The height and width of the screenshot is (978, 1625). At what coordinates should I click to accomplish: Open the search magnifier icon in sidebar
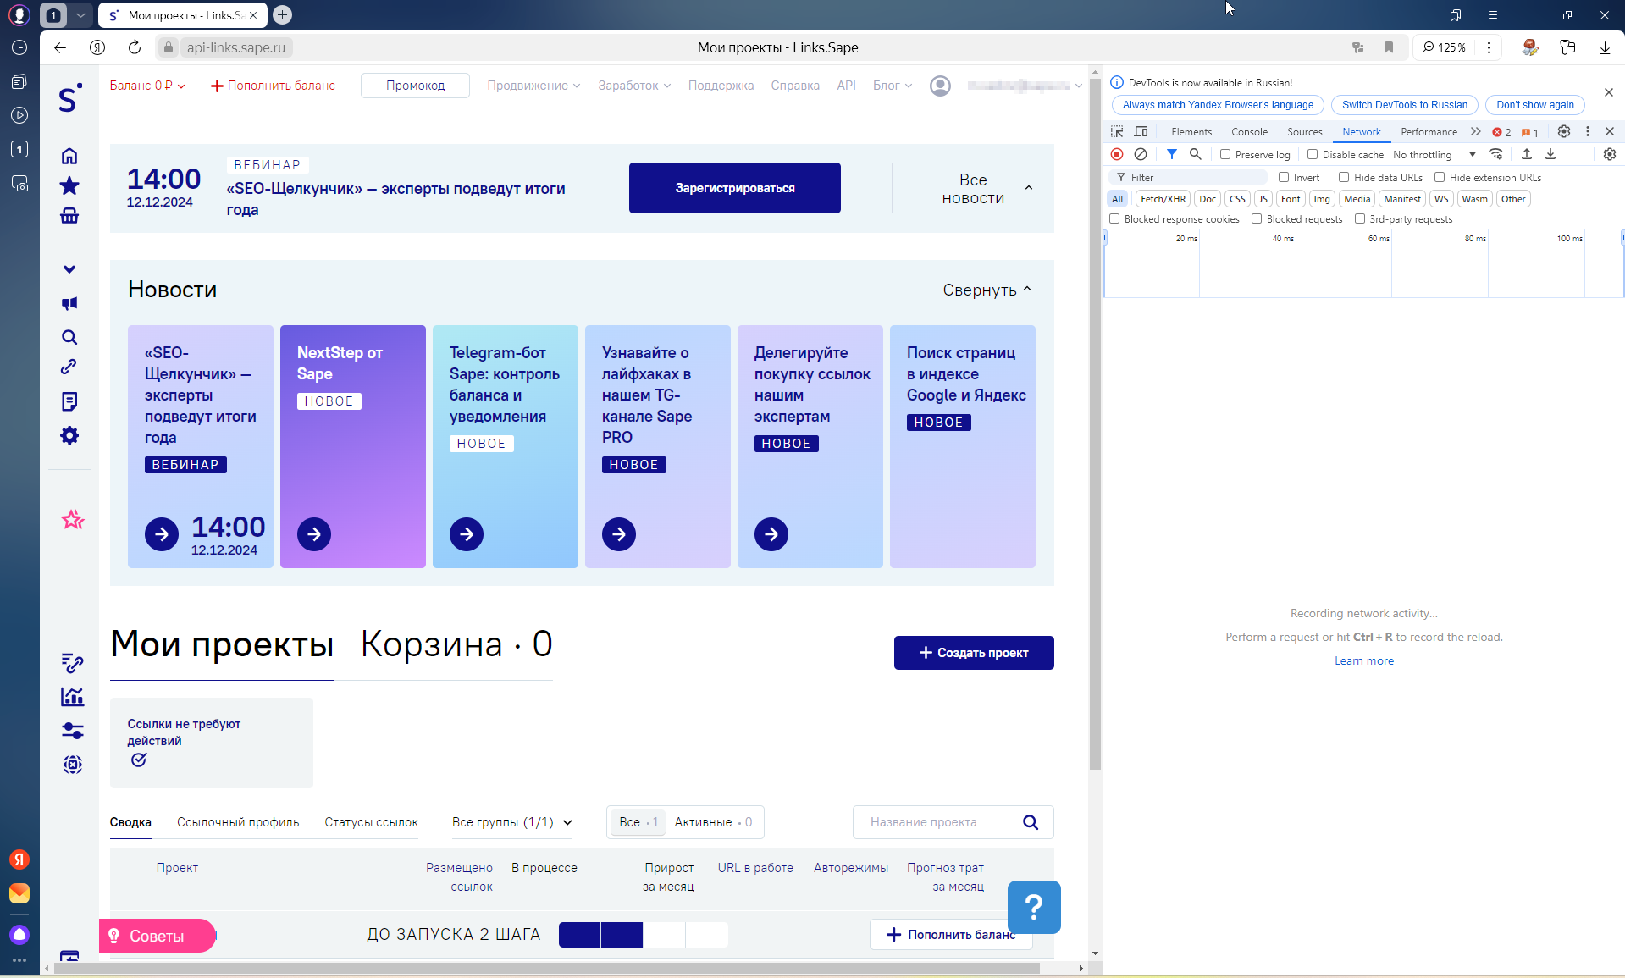(69, 337)
